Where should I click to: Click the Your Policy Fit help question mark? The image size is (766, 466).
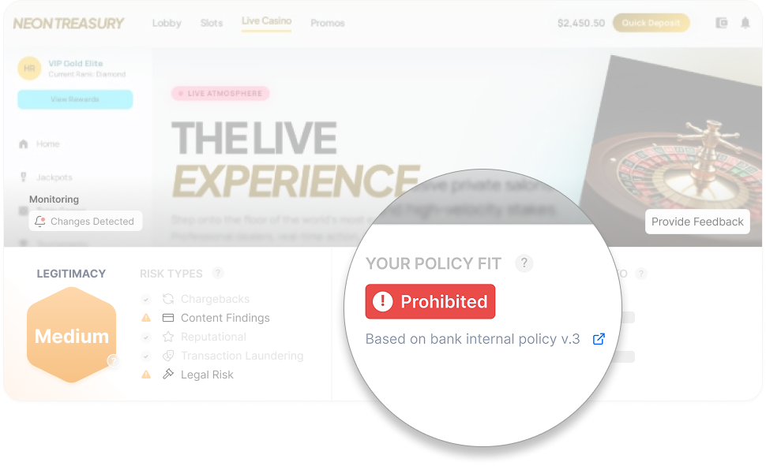pos(524,263)
